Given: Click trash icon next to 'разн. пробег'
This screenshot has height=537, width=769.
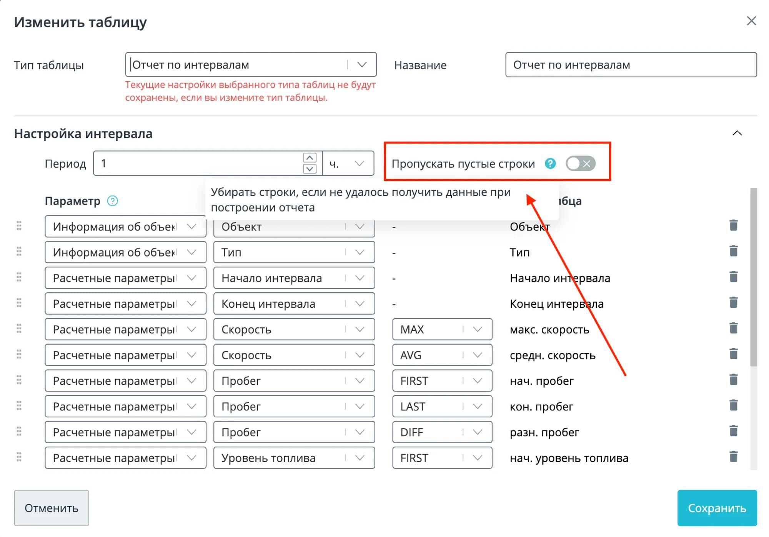Looking at the screenshot, I should [x=733, y=431].
